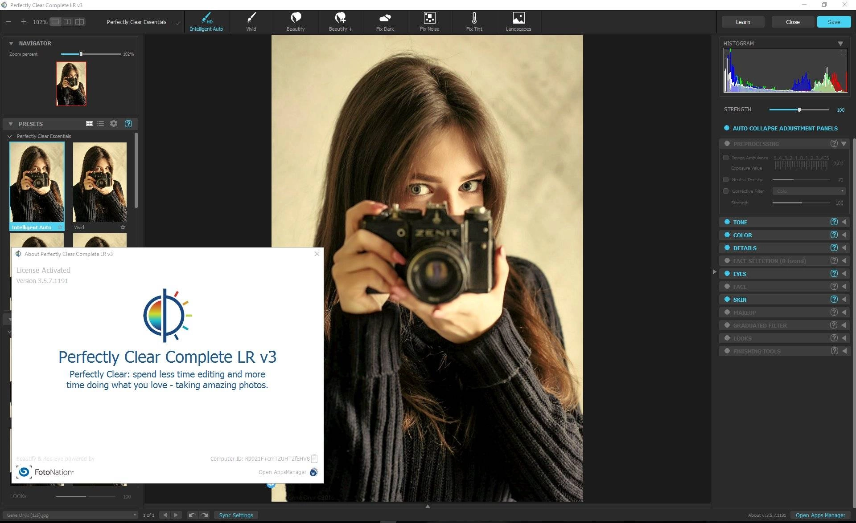Open Corrective Filter Color dropdown
Screen dimensions: 856x523
[x=809, y=191]
